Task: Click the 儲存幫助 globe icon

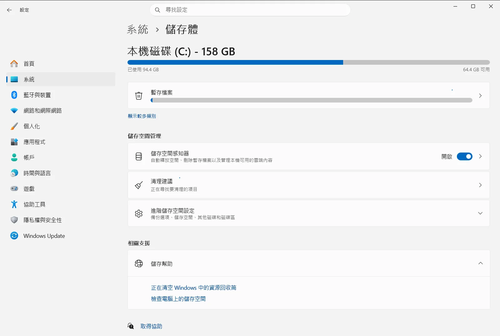Action: point(139,263)
